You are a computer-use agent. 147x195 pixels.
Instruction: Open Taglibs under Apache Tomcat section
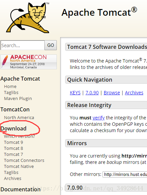[x=11, y=93]
